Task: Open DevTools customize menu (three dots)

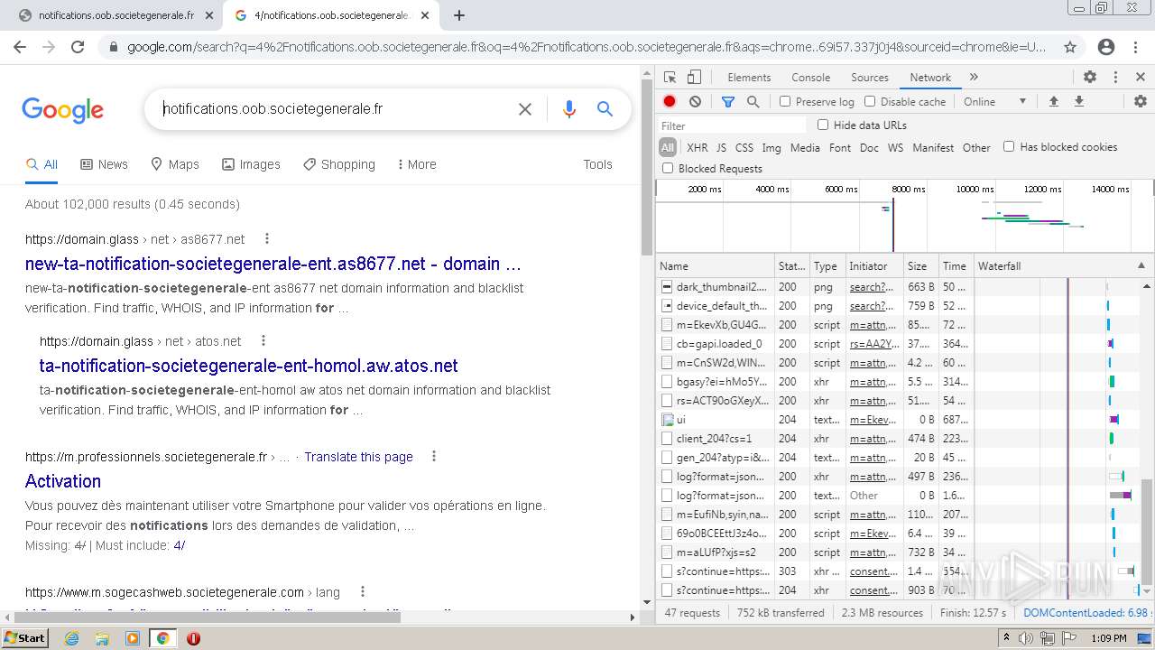Action: (x=1115, y=78)
